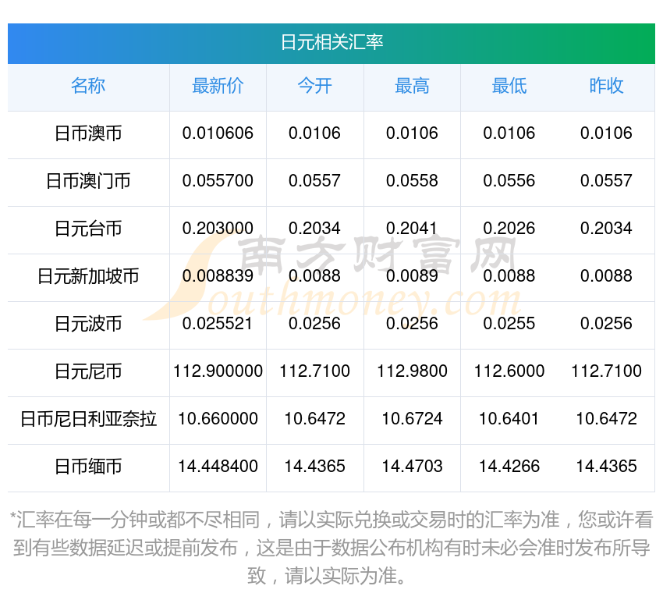Click the 112.9800 high value

pos(412,371)
